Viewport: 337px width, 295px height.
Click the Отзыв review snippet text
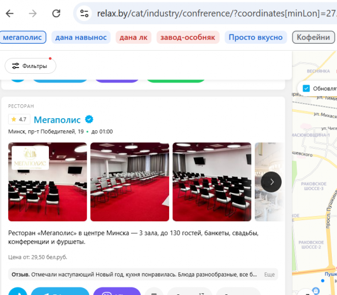point(134,274)
